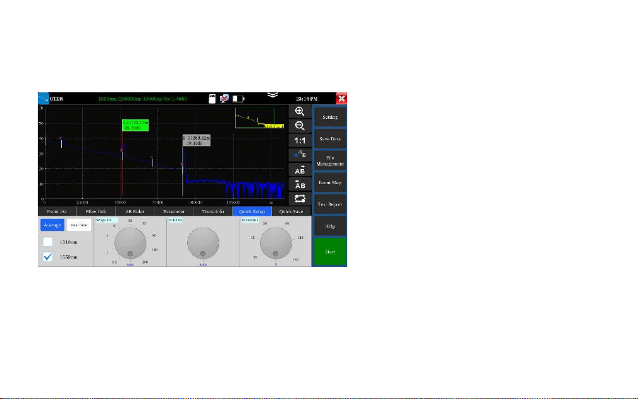Click the Scope km range knob

tap(130, 243)
